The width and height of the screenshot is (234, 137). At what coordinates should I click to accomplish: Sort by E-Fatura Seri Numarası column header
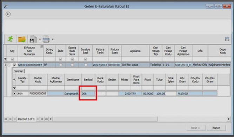31,51
